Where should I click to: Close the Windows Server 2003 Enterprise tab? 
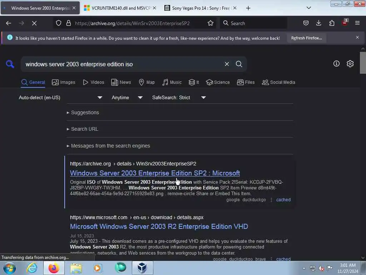(74, 8)
